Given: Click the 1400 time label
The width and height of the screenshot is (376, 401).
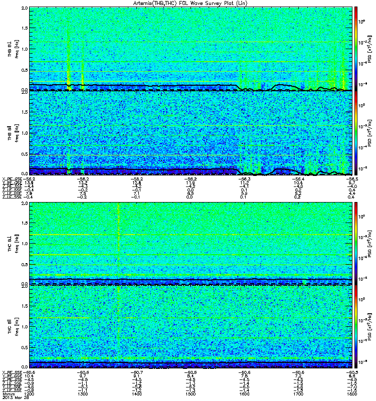Looking at the screenshot, I should click(136, 394).
